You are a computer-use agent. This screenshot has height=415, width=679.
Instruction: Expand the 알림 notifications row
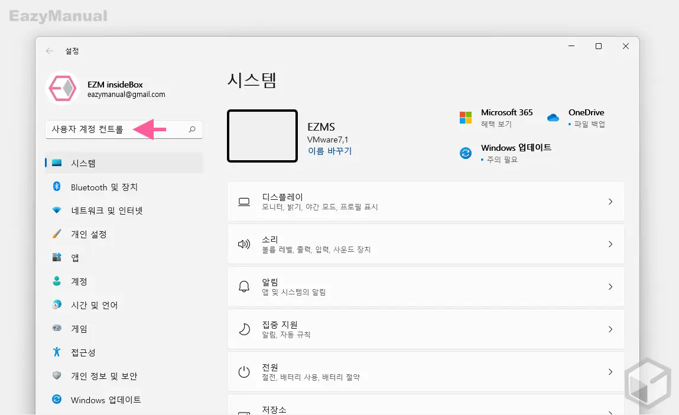(x=425, y=287)
